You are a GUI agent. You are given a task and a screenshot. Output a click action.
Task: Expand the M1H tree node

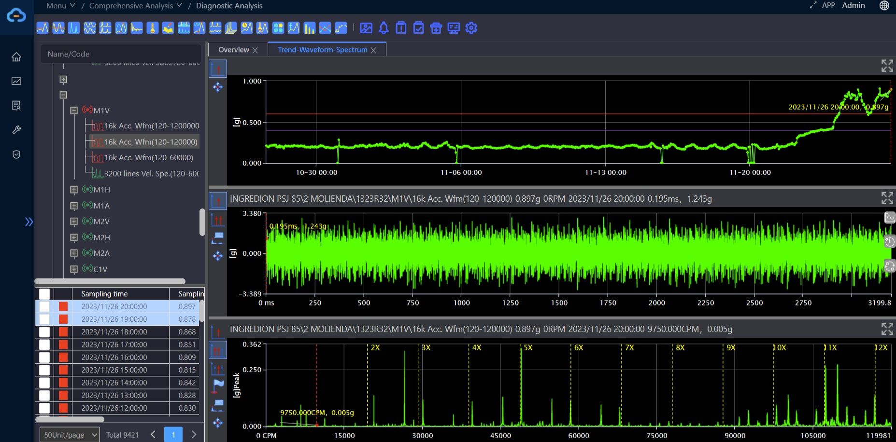(74, 190)
